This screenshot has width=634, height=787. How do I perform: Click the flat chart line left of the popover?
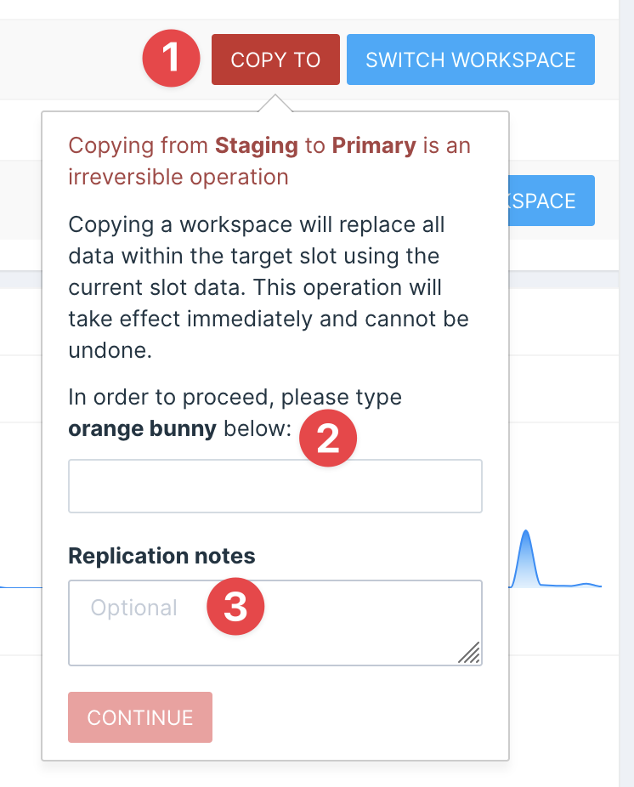tap(21, 586)
